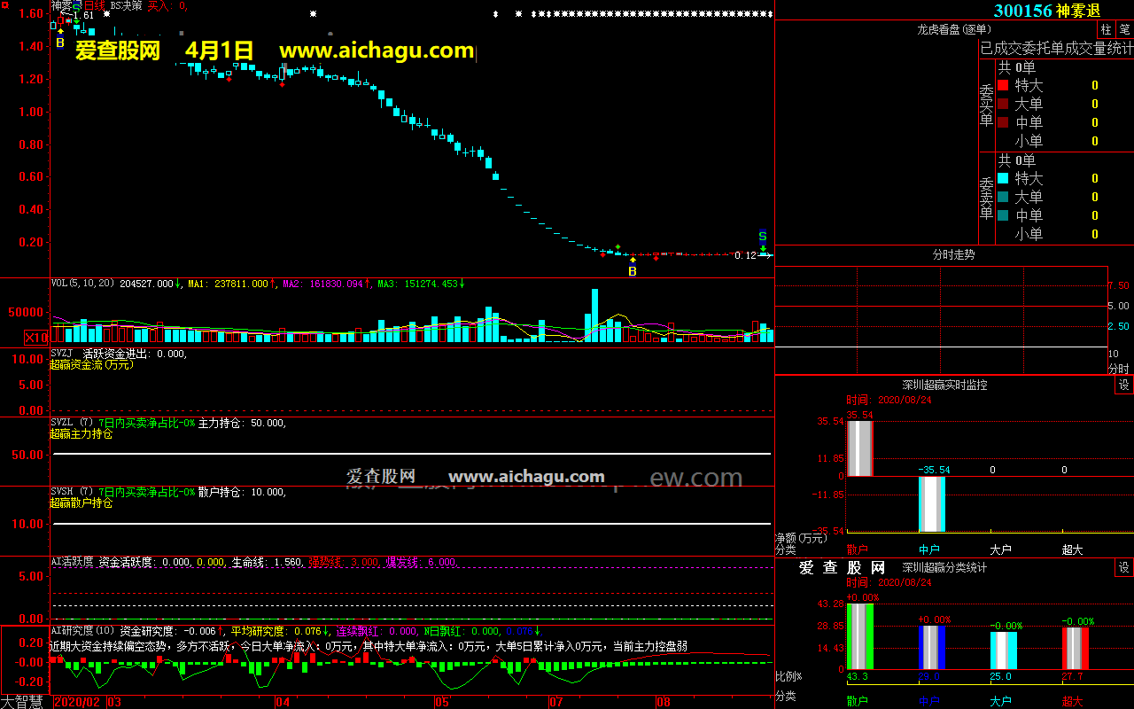Click the 爆发线: 6.000 reading
This screenshot has height=709, width=1134.
[421, 562]
